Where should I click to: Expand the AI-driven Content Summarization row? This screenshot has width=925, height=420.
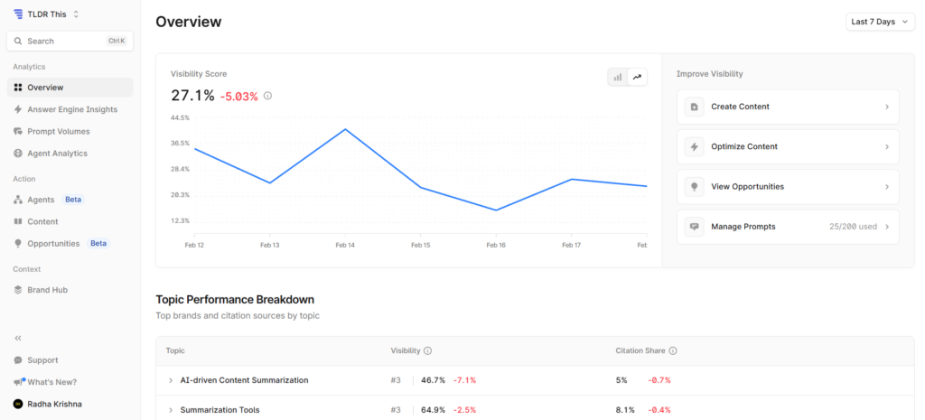pos(171,380)
